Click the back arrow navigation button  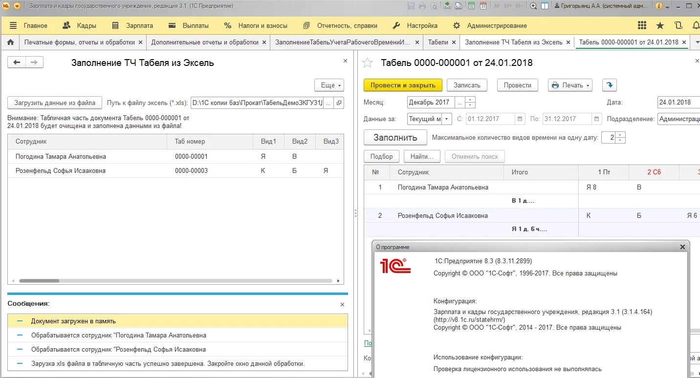17,62
